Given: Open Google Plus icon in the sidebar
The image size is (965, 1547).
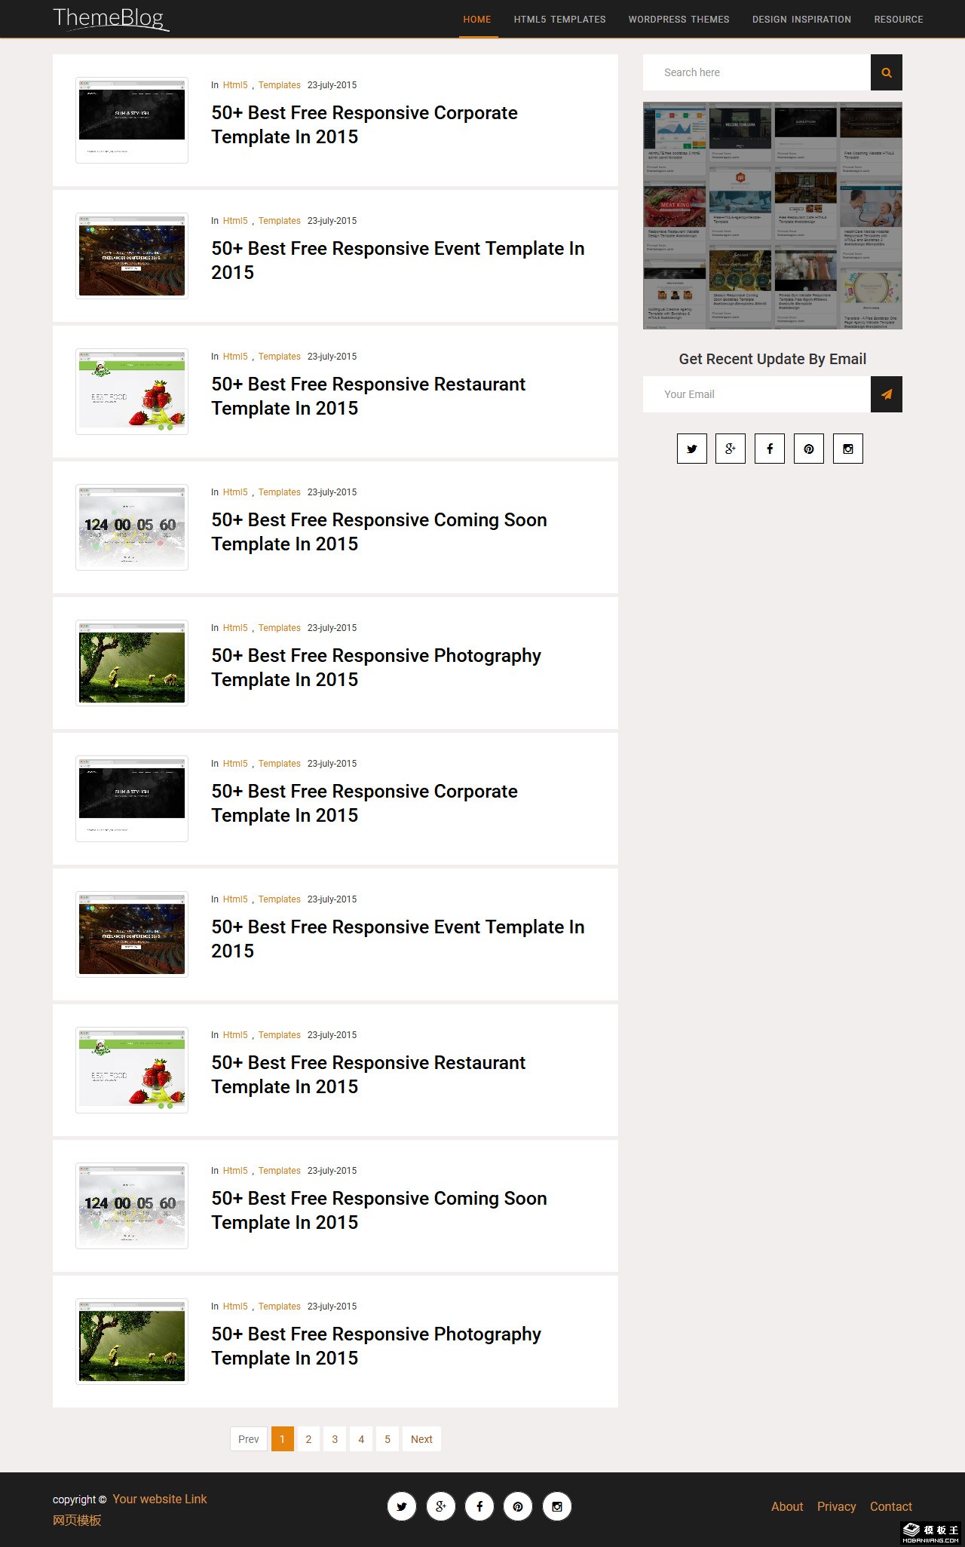Looking at the screenshot, I should click(x=731, y=449).
